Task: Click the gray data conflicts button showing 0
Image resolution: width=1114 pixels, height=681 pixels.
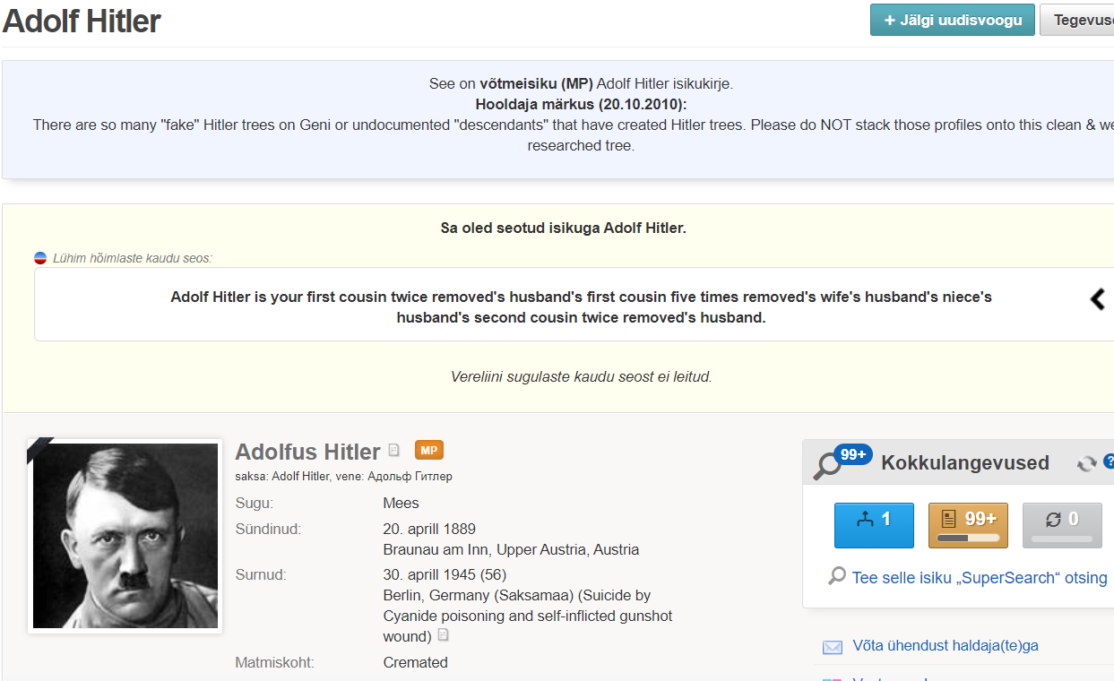Action: coord(1062,524)
